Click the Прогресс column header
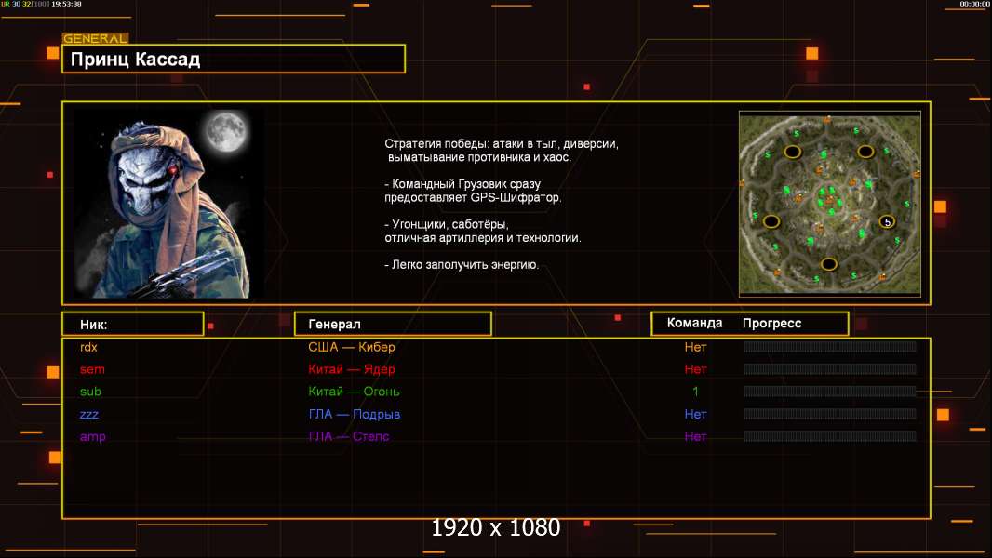The width and height of the screenshot is (992, 558). coord(771,323)
